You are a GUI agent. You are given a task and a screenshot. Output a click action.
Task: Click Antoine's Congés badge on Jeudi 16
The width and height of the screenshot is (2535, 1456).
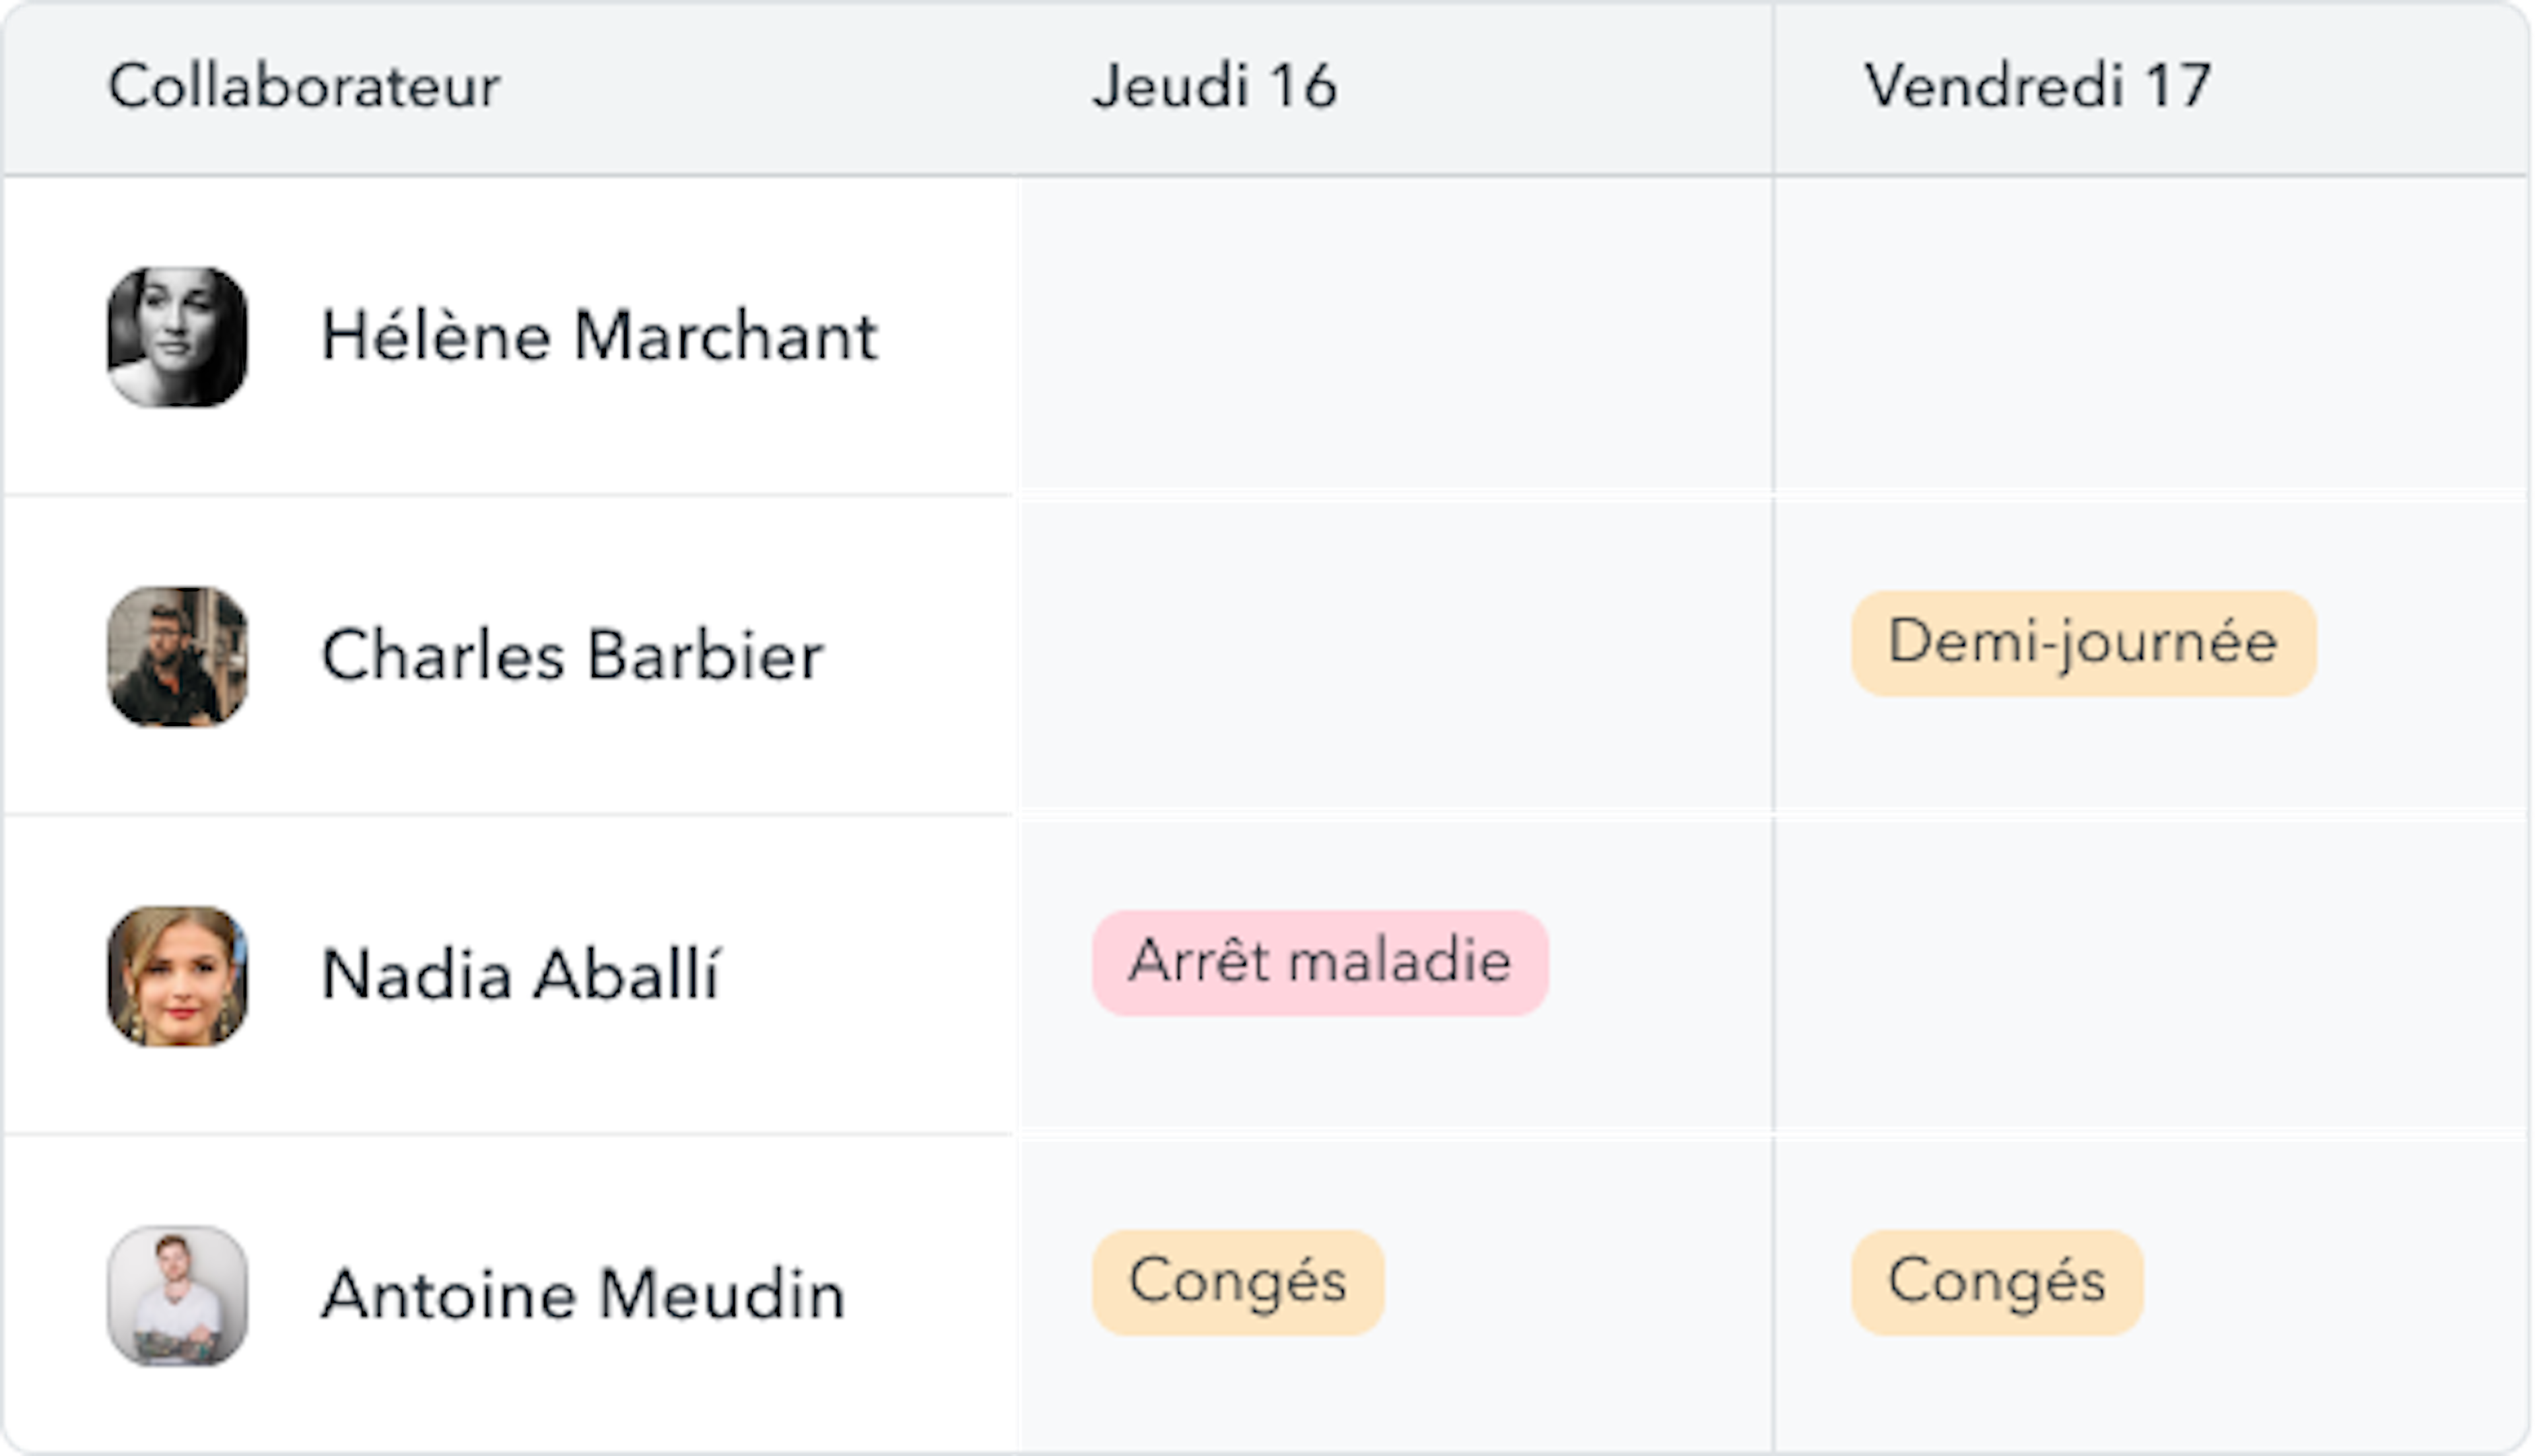click(x=1238, y=1283)
